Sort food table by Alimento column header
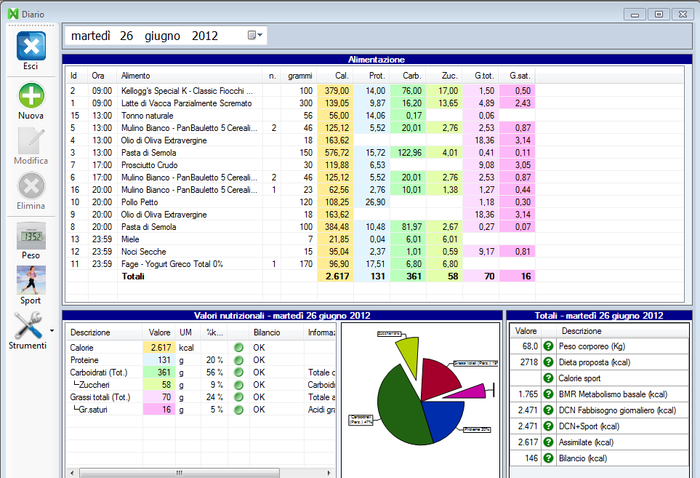Screen dimensions: 700x478 (x=190, y=76)
